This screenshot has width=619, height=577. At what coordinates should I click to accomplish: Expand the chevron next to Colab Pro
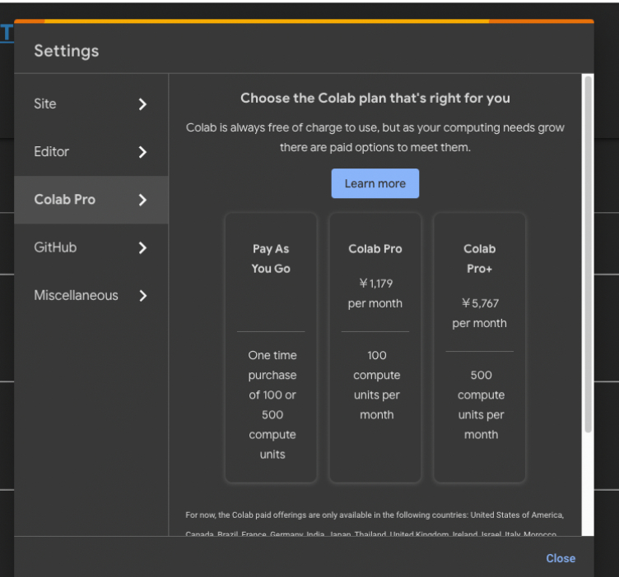pyautogui.click(x=142, y=200)
